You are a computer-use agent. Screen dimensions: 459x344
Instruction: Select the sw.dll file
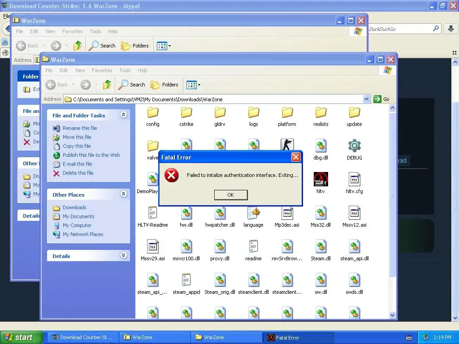(320, 284)
